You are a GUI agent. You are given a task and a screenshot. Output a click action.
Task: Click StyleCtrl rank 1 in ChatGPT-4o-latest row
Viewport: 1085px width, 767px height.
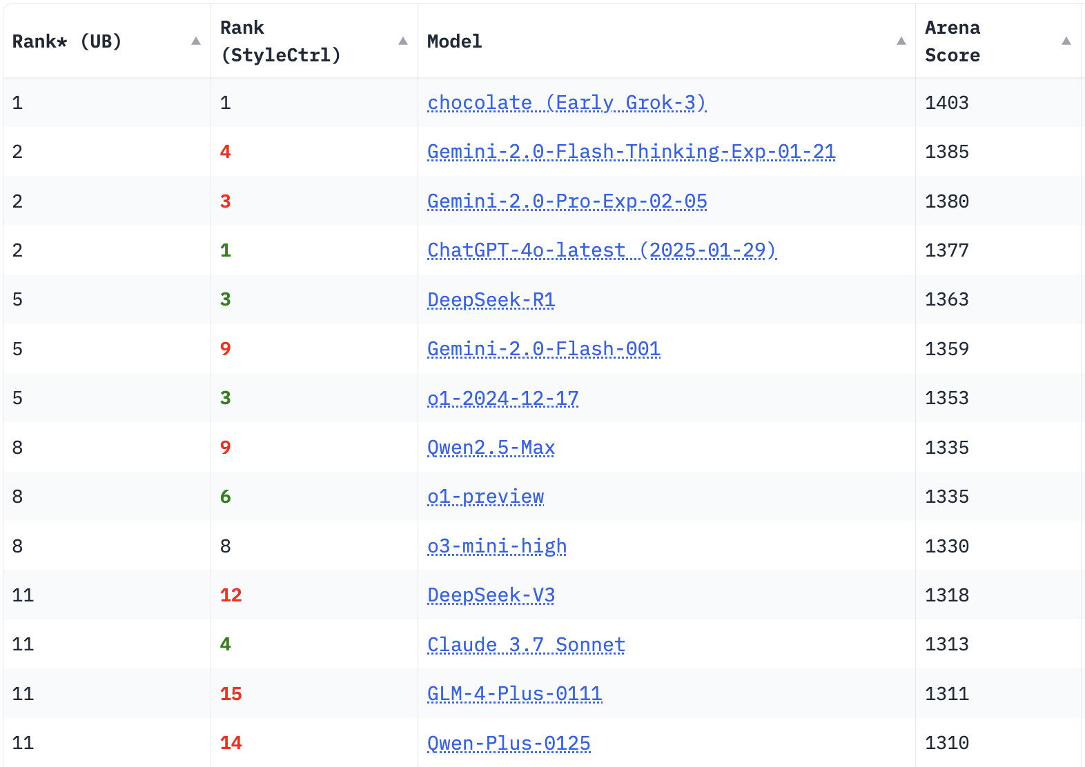pos(226,250)
